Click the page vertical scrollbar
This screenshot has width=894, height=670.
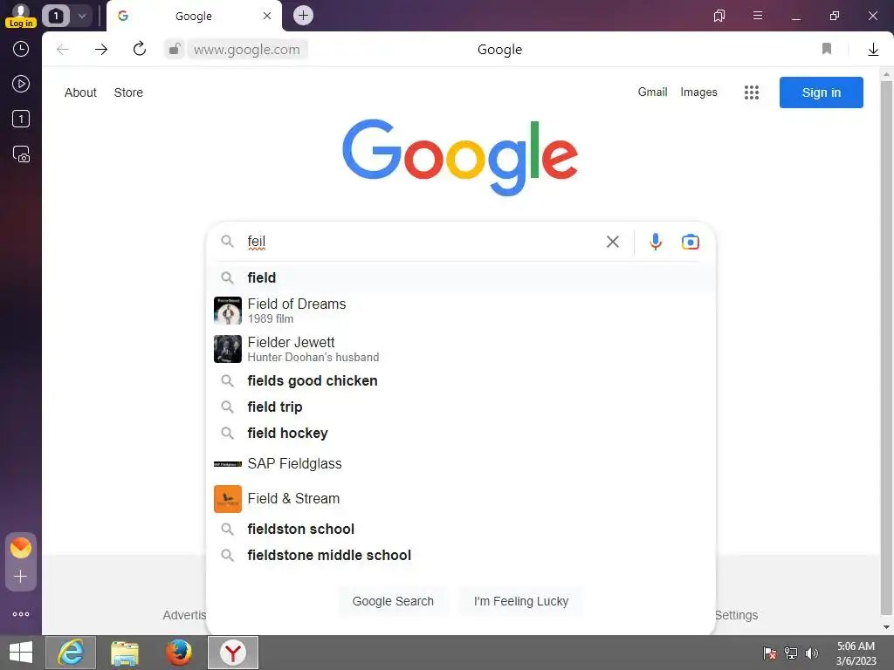[x=886, y=347]
